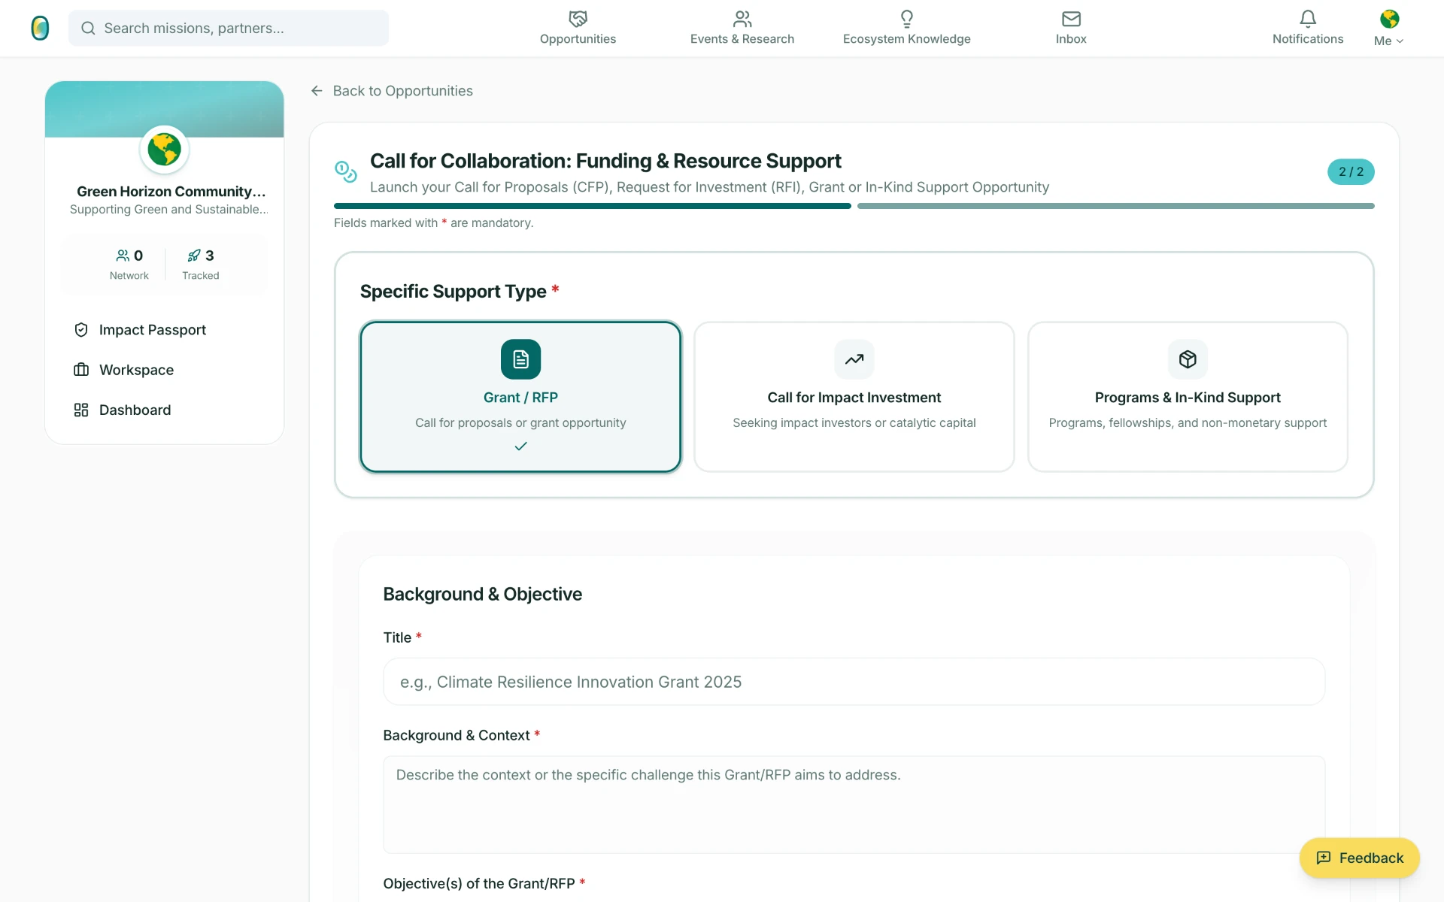Click the Grant / RFP document icon
The image size is (1444, 902).
click(x=520, y=359)
